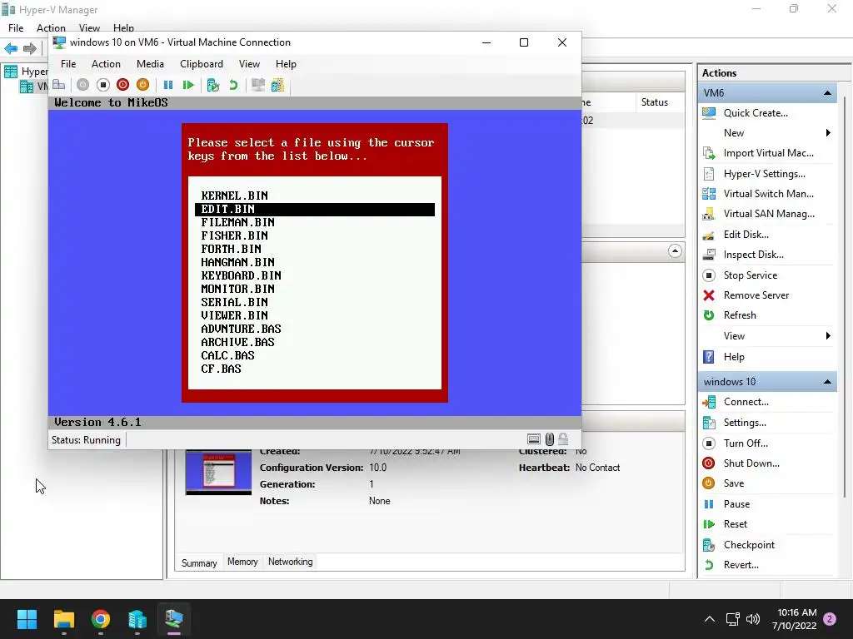This screenshot has width=853, height=639.
Task: Select KERNEL.BIN in MikeOS file list
Action: click(x=234, y=196)
